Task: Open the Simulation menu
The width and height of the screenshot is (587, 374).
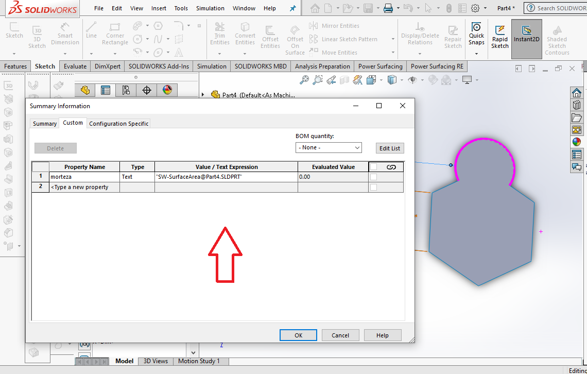Action: point(210,8)
